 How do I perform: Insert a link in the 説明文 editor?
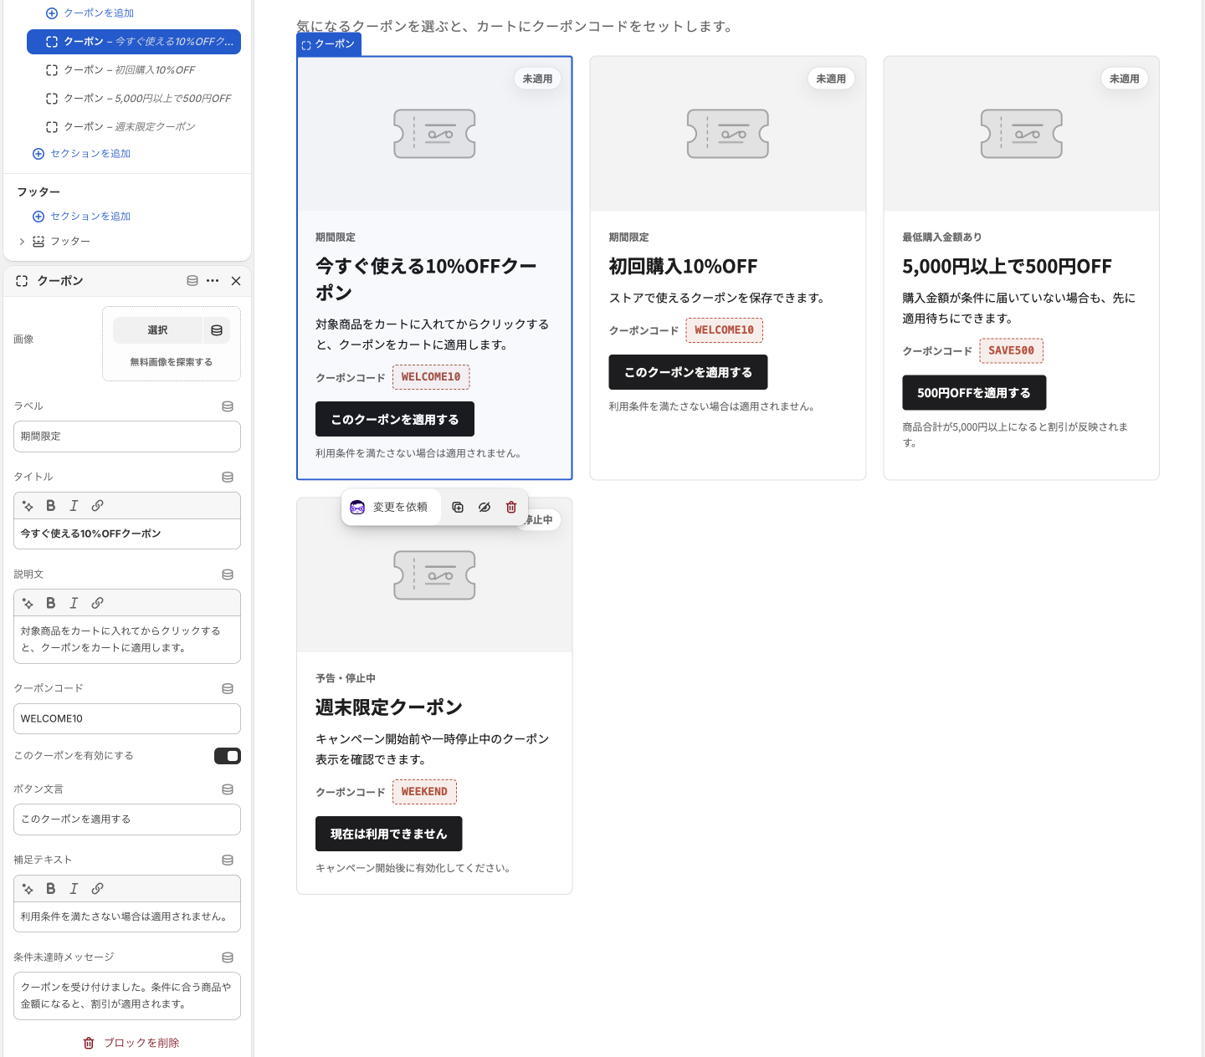click(97, 603)
